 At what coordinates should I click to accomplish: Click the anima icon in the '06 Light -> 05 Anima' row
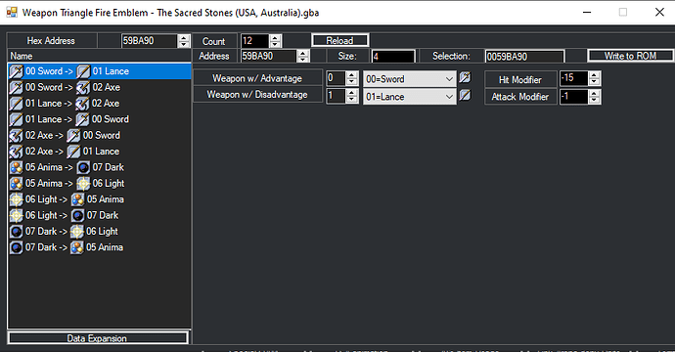pyautogui.click(x=77, y=199)
